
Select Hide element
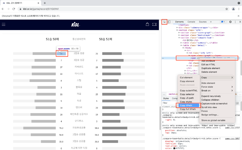click(208, 83)
